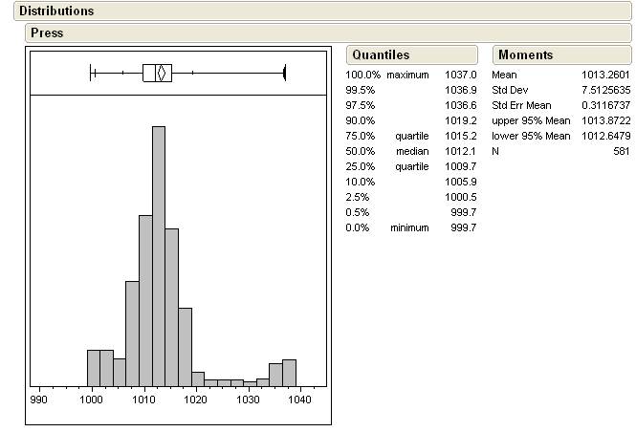
Task: Click the maximum value 1037.0
Action: [460, 75]
